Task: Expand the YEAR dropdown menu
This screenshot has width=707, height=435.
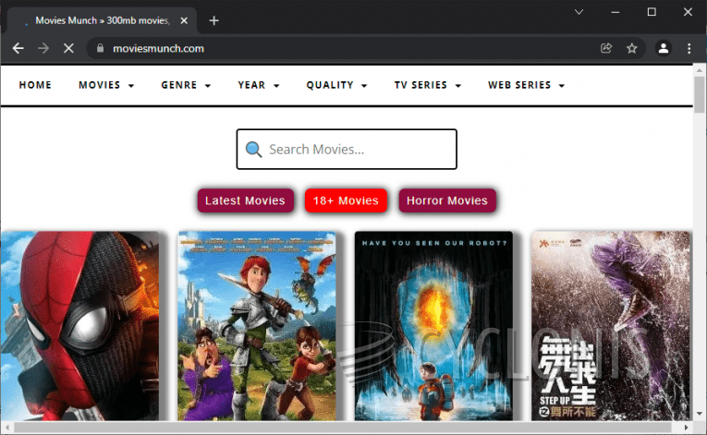Action: tap(258, 85)
